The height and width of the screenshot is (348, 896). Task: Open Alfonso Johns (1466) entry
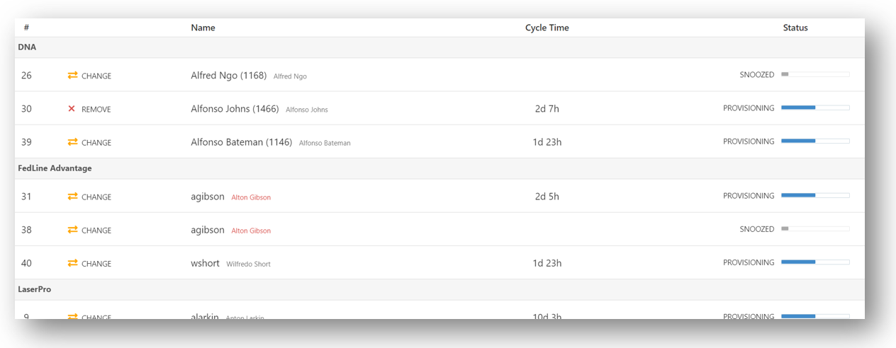tap(235, 109)
